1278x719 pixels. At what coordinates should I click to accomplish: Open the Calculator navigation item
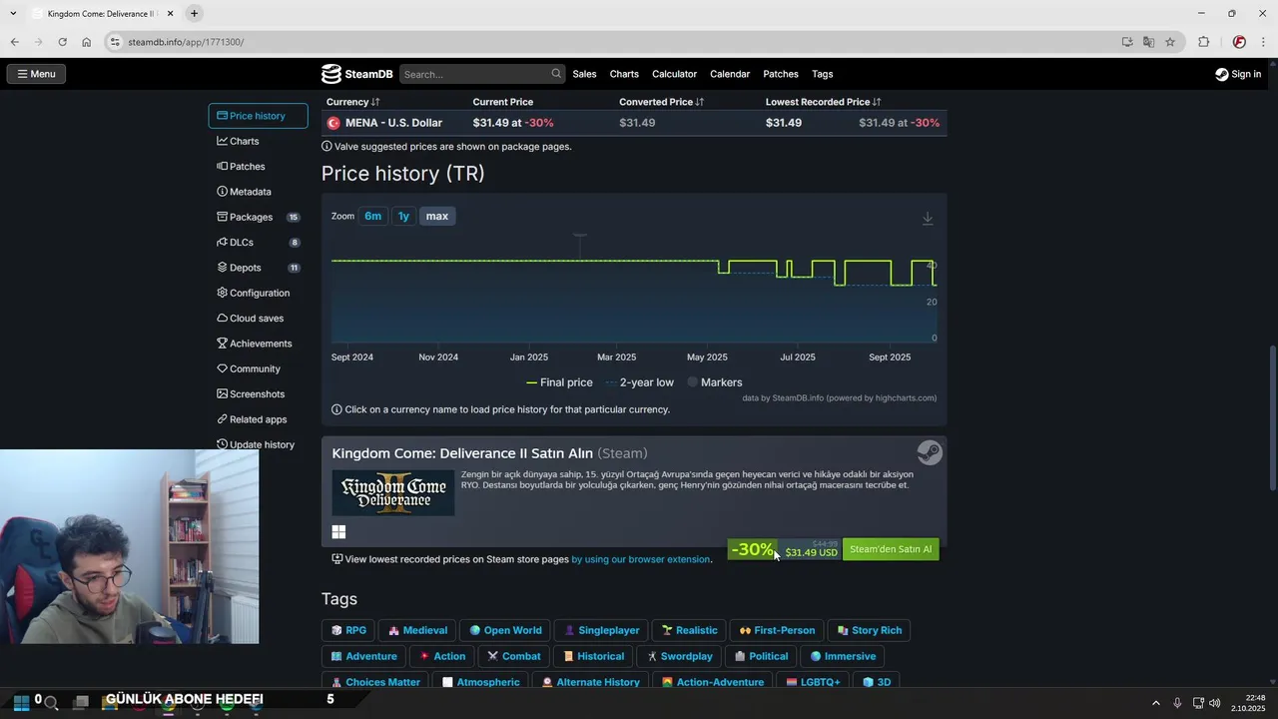coord(674,74)
